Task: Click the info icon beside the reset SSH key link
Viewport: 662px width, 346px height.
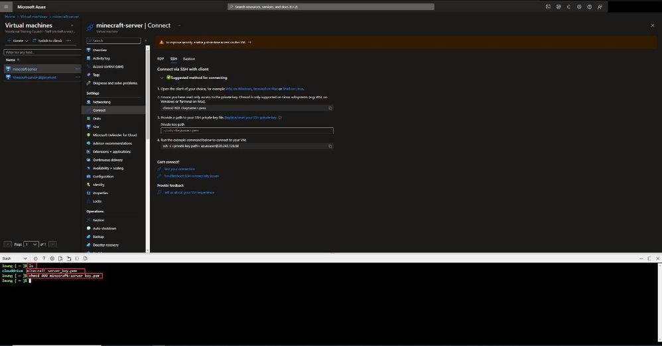Action: tap(280, 118)
